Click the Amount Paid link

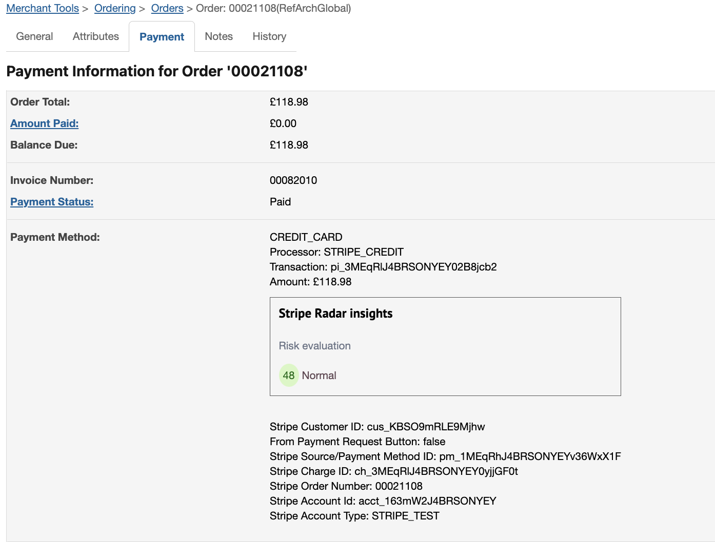(45, 123)
